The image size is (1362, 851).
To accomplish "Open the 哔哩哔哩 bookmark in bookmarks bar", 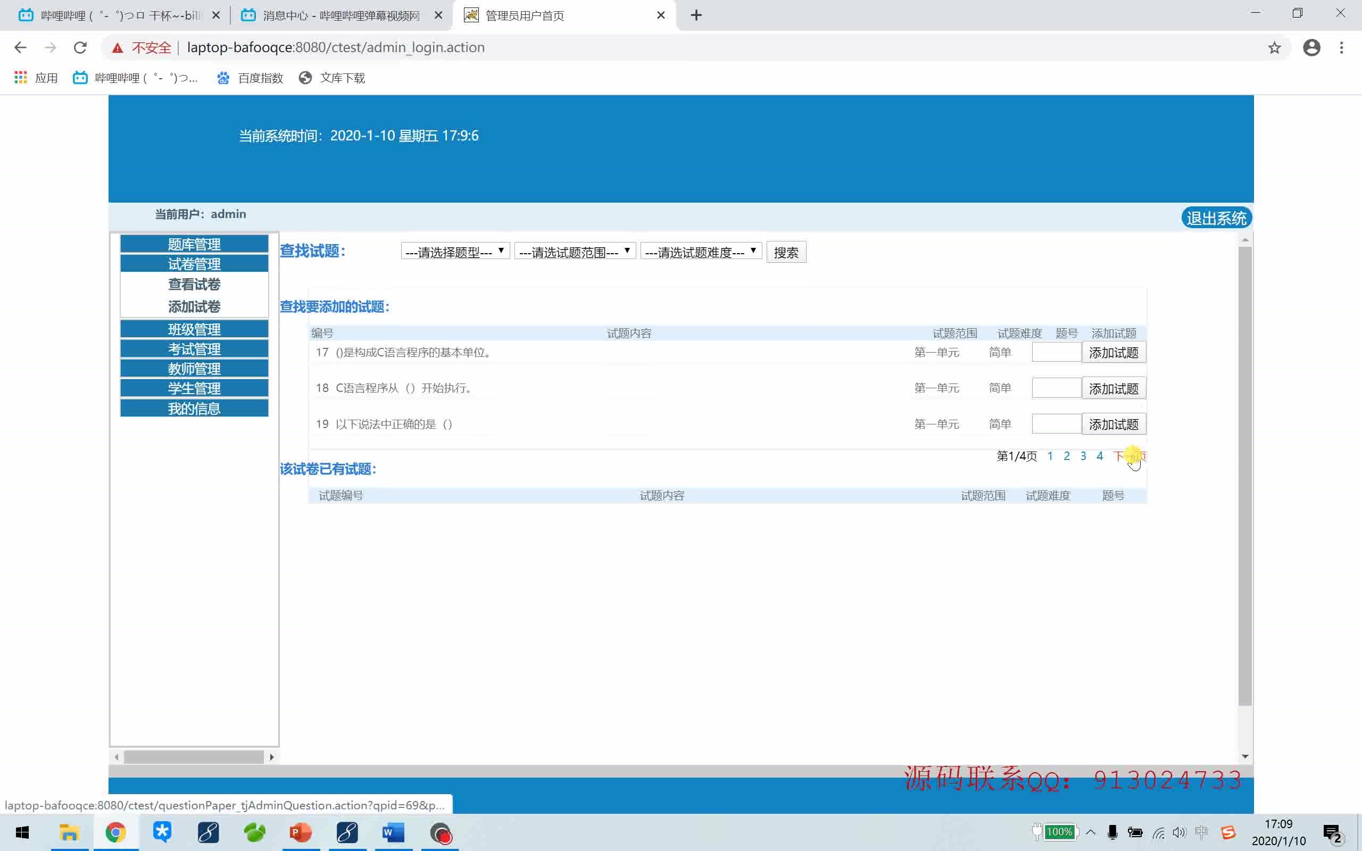I will pos(136,78).
